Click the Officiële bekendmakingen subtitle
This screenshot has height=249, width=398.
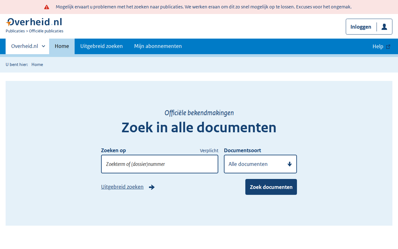pyautogui.click(x=199, y=113)
